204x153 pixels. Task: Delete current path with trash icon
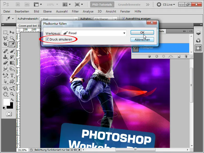[x=186, y=56]
